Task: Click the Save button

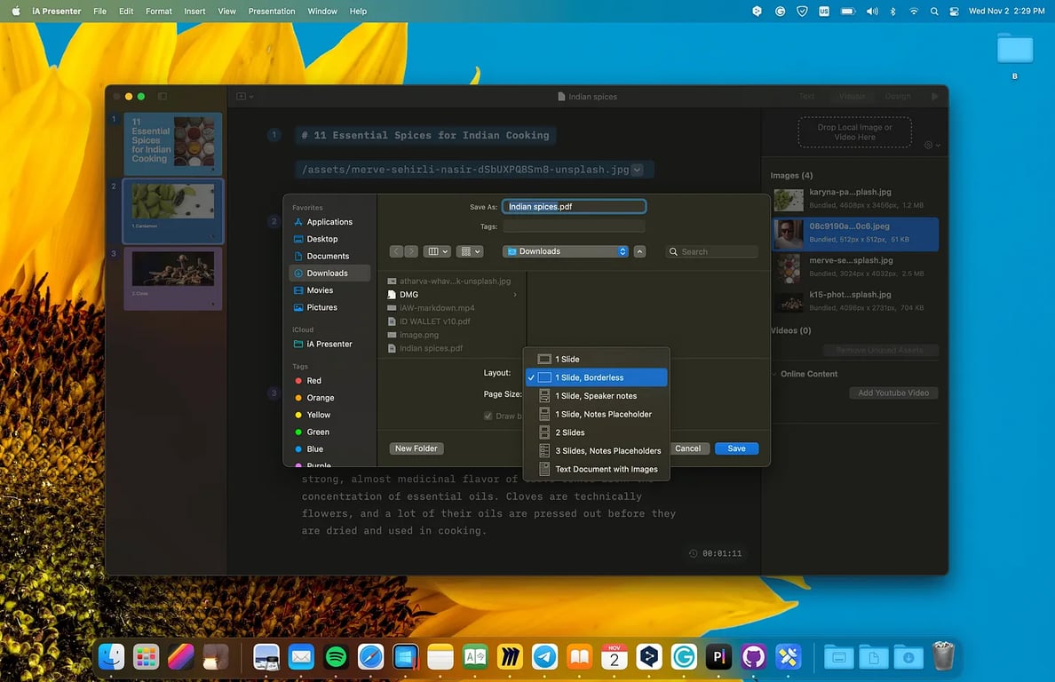Action: pos(736,448)
